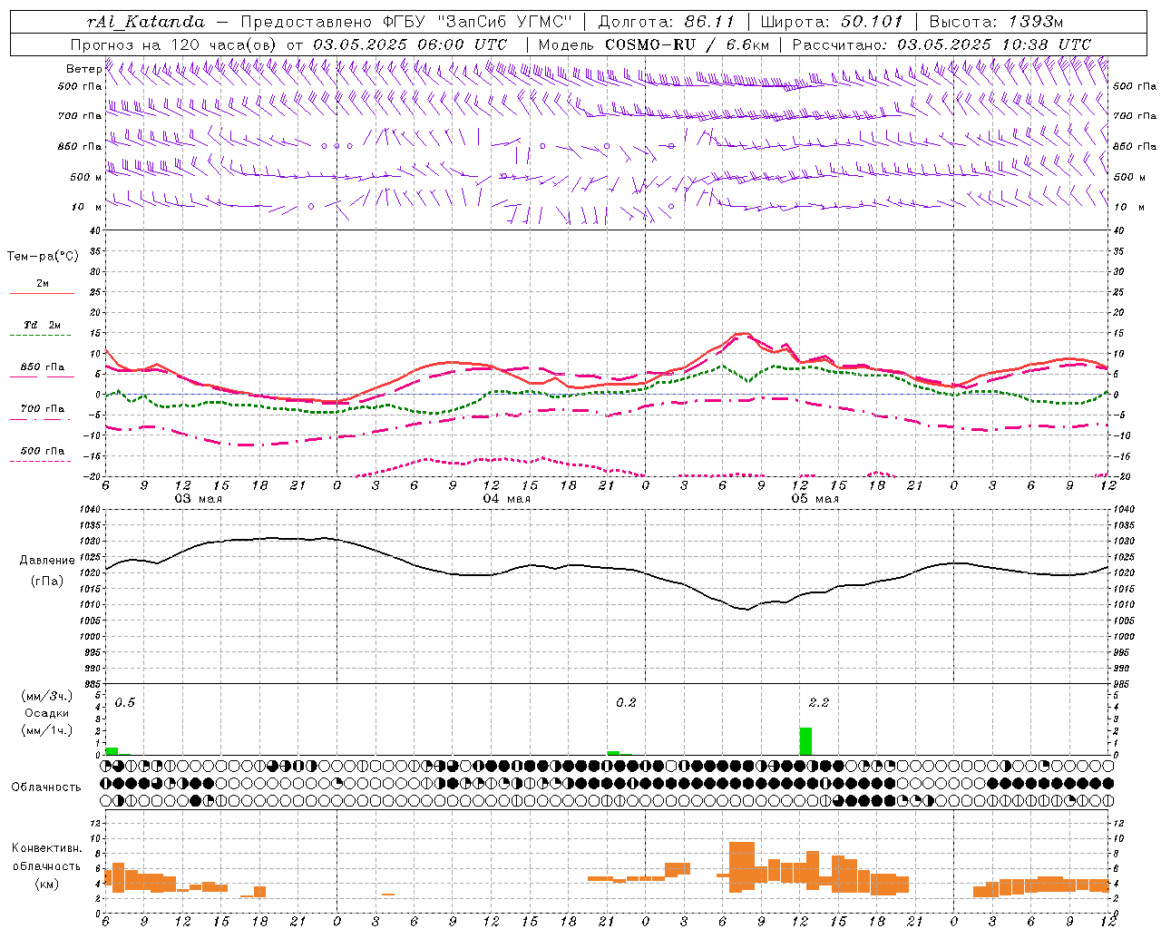Click the Давление panel label

pos(46,561)
